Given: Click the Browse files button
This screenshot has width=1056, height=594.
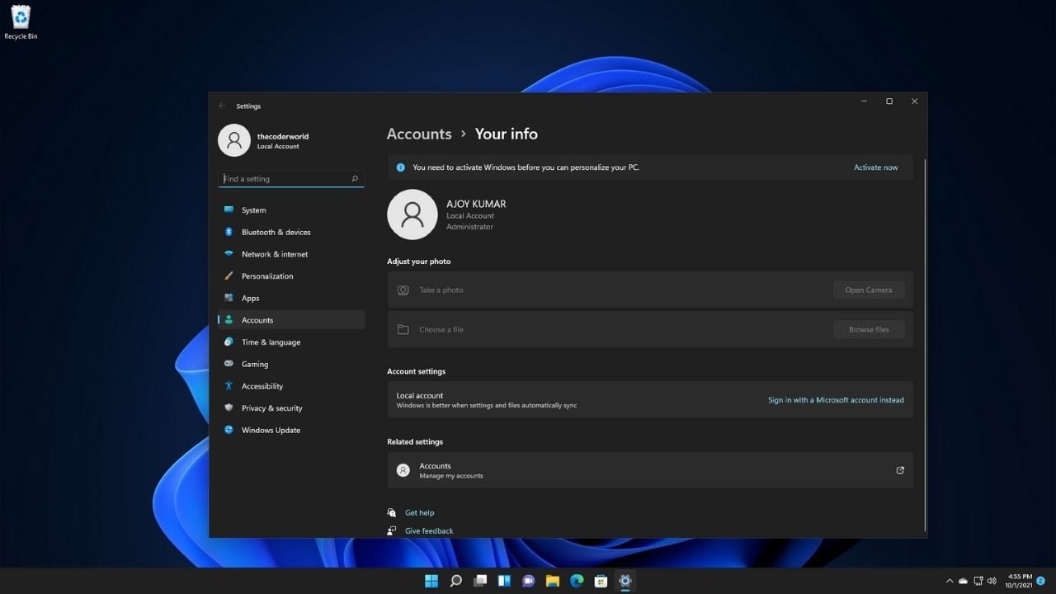Looking at the screenshot, I should tap(869, 329).
